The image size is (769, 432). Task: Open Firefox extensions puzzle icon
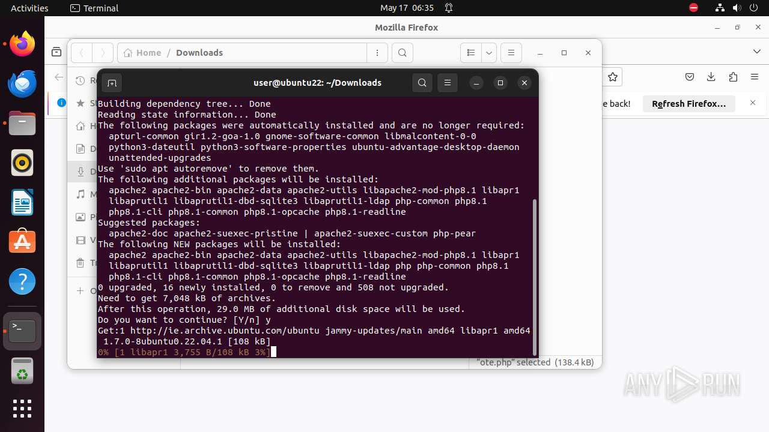coord(733,77)
